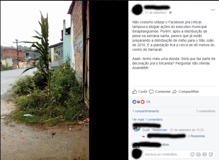Click the Compartilhar share arrow button
This screenshot has height=160, width=219.
[186, 92]
